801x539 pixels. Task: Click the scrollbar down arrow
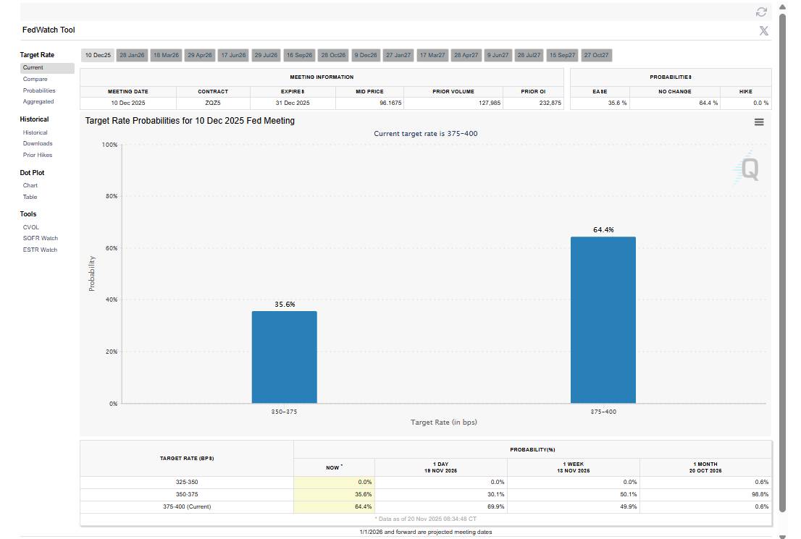(x=782, y=536)
